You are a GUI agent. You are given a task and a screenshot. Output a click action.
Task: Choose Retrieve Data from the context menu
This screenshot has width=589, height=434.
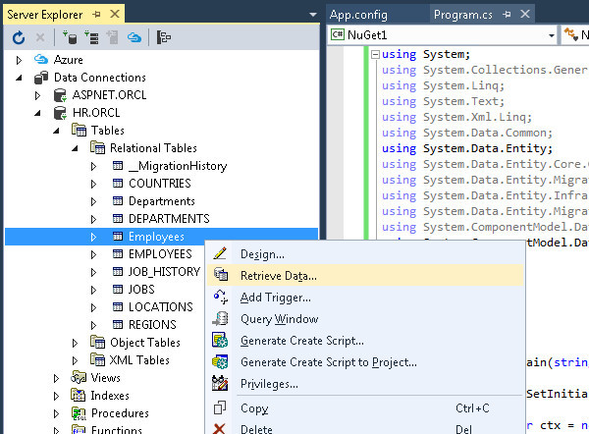[278, 276]
